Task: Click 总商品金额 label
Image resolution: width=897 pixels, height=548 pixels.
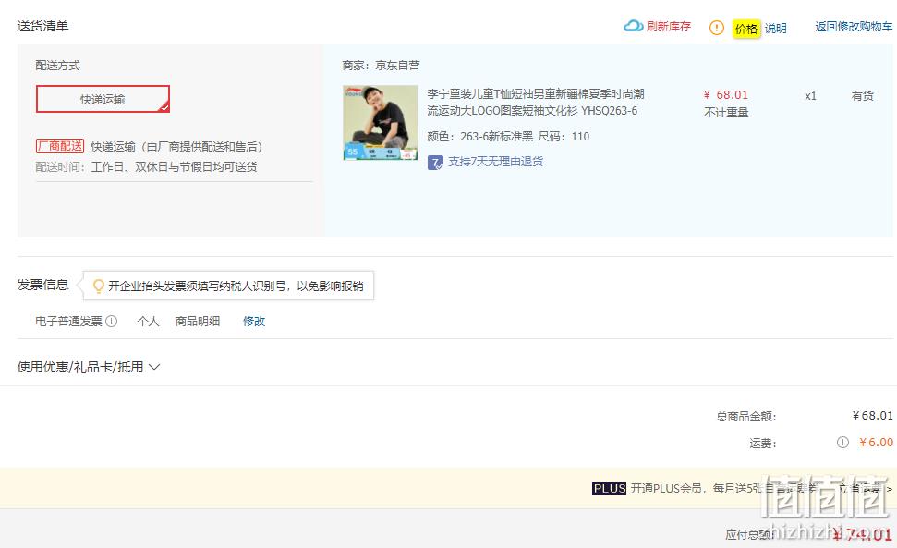Action: 746,417
